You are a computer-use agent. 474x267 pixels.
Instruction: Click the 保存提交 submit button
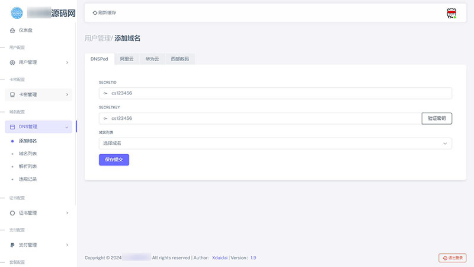[114, 160]
